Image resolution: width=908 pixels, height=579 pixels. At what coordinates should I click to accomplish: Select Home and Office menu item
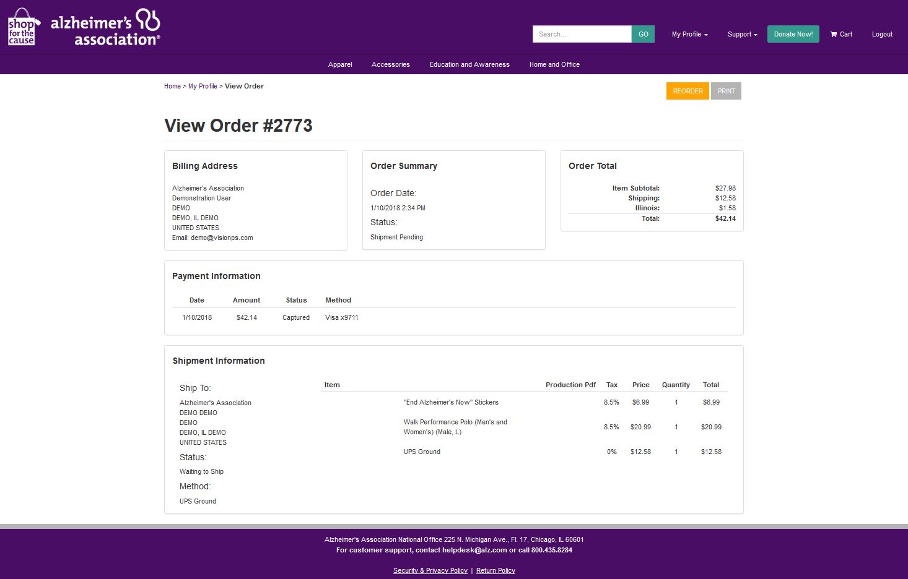click(554, 64)
